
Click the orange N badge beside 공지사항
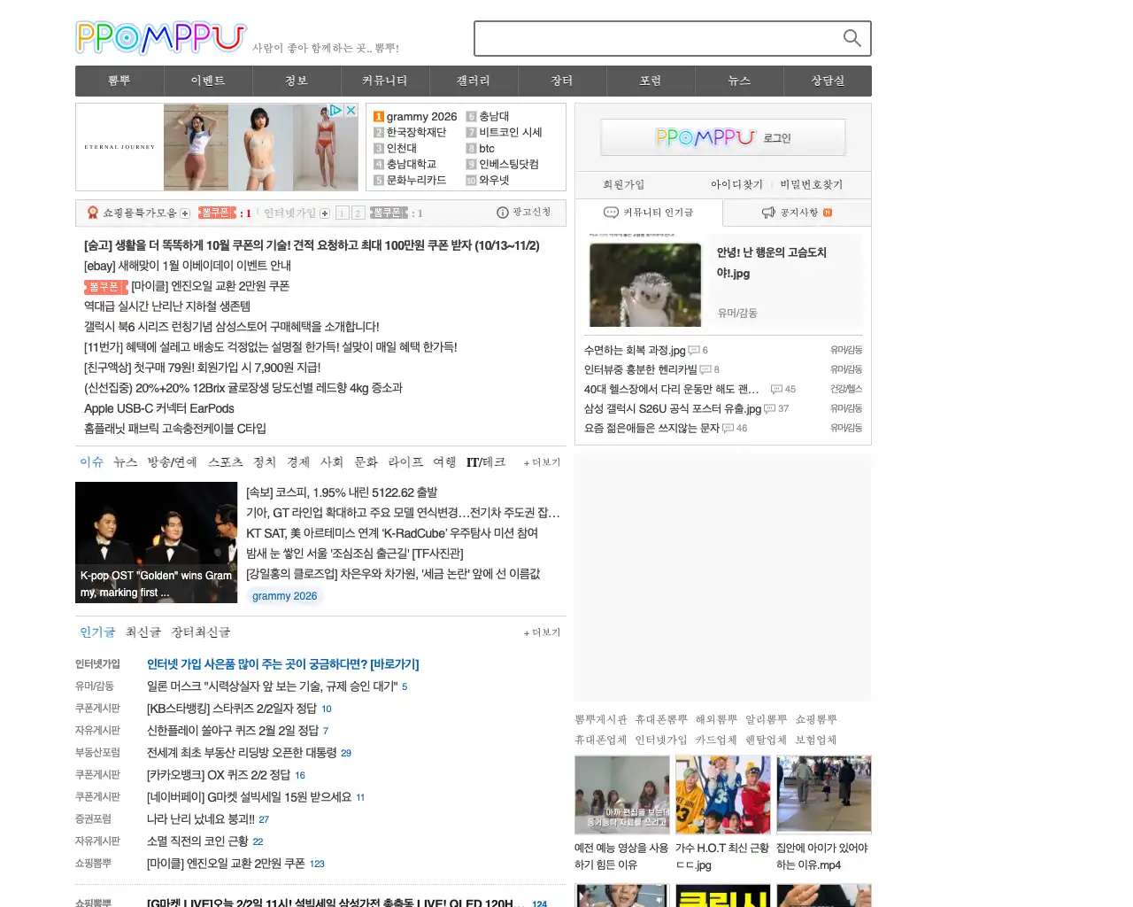click(828, 213)
